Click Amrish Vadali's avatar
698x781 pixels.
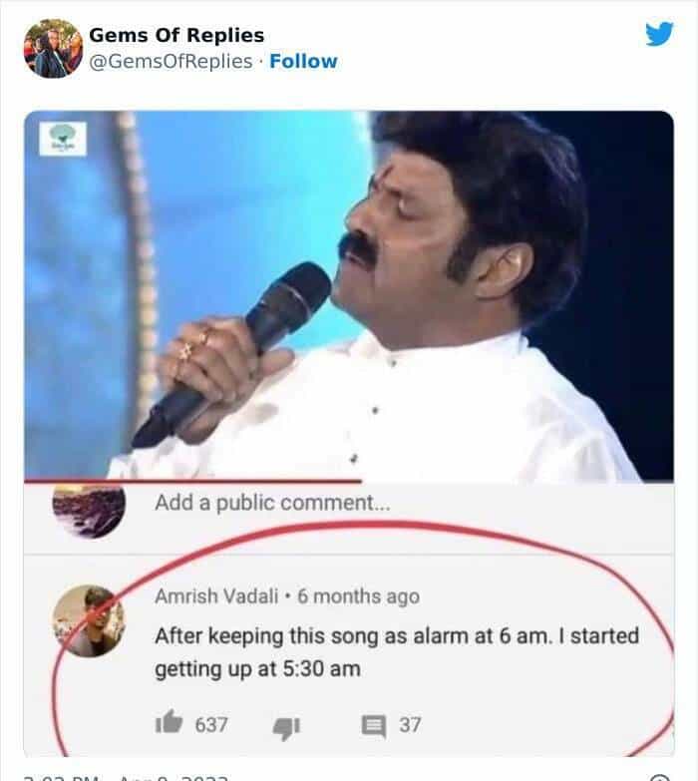[x=89, y=620]
